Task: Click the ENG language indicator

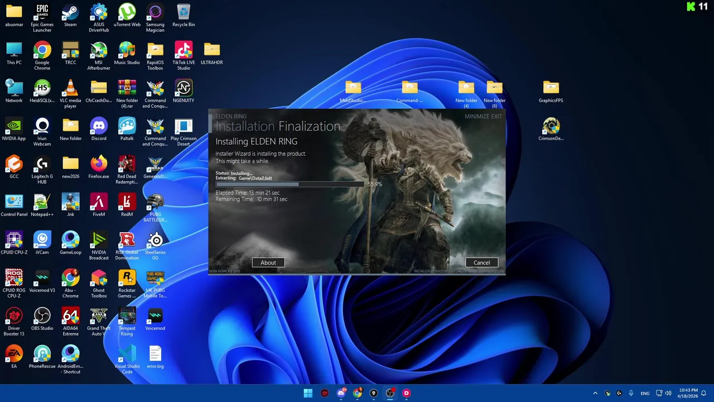Action: (645, 393)
